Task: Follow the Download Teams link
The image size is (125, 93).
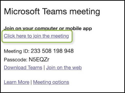Action: pyautogui.click(x=23, y=67)
